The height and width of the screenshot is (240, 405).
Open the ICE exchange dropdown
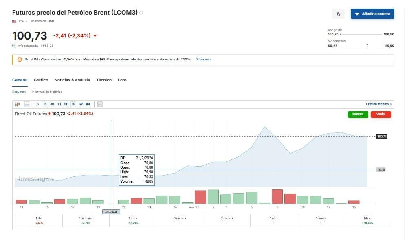[23, 21]
